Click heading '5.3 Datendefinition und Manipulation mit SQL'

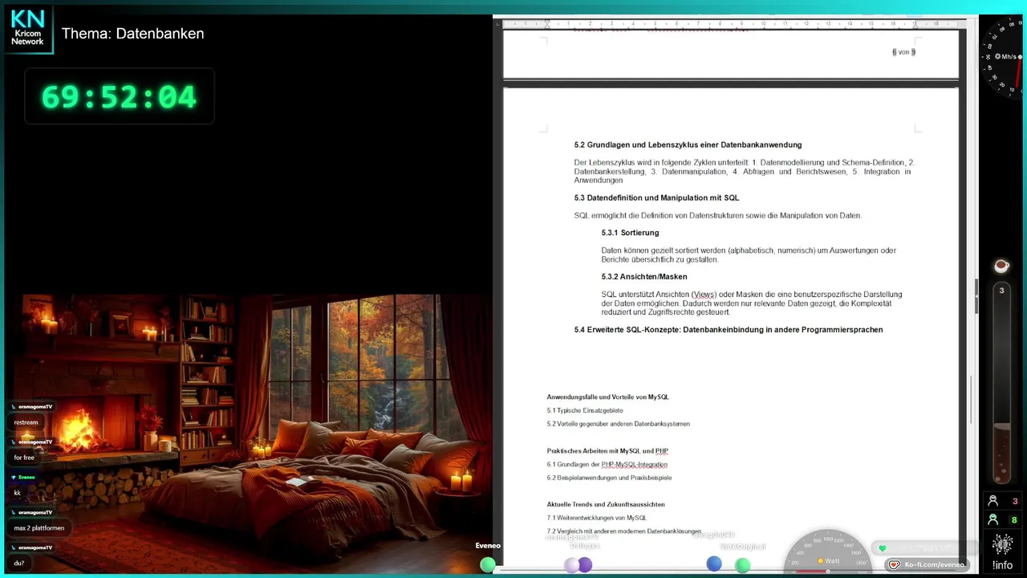coord(656,197)
